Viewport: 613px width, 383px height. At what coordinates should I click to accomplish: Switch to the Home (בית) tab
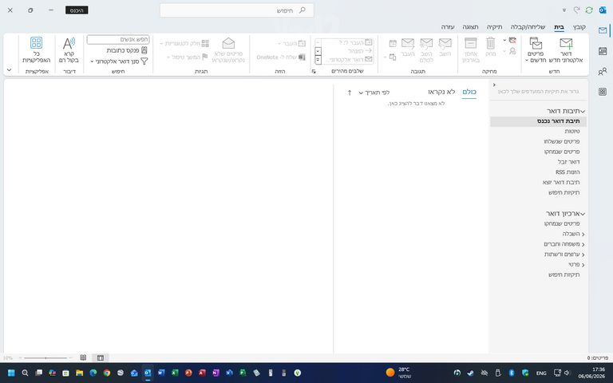(x=559, y=27)
